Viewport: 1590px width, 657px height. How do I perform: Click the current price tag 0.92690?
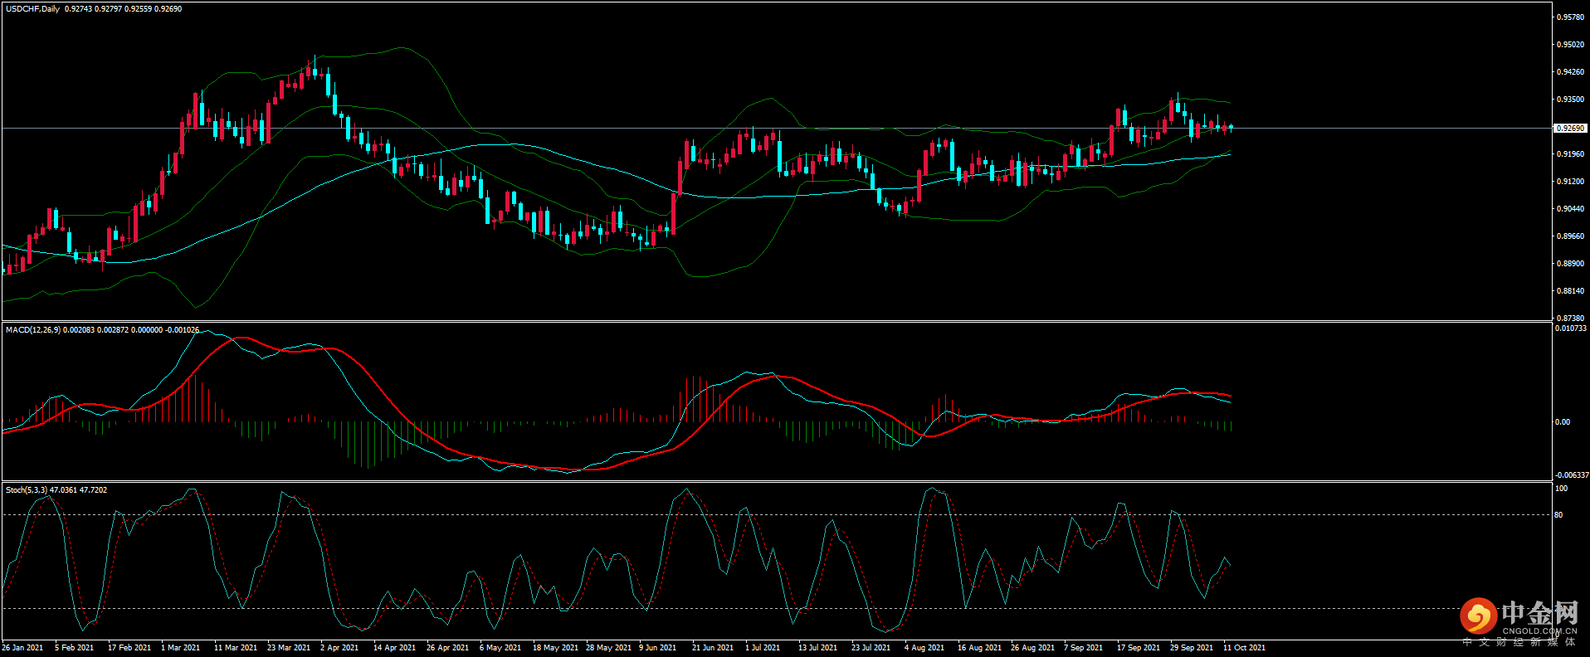tap(1569, 129)
